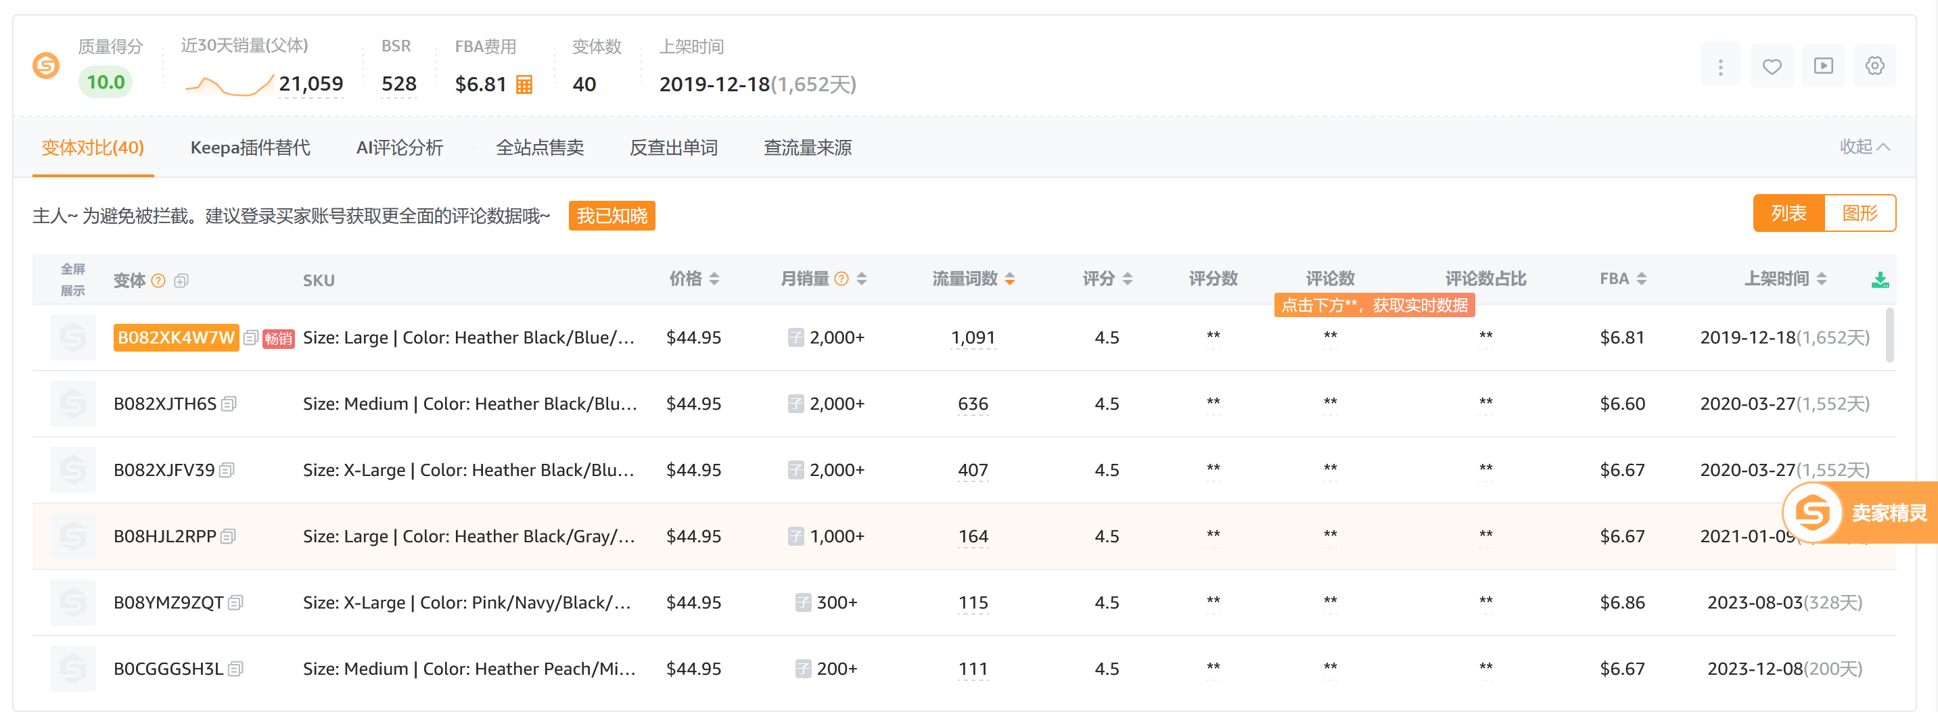Open the Keepa插件替代 tab
The height and width of the screenshot is (712, 1938).
tap(250, 147)
